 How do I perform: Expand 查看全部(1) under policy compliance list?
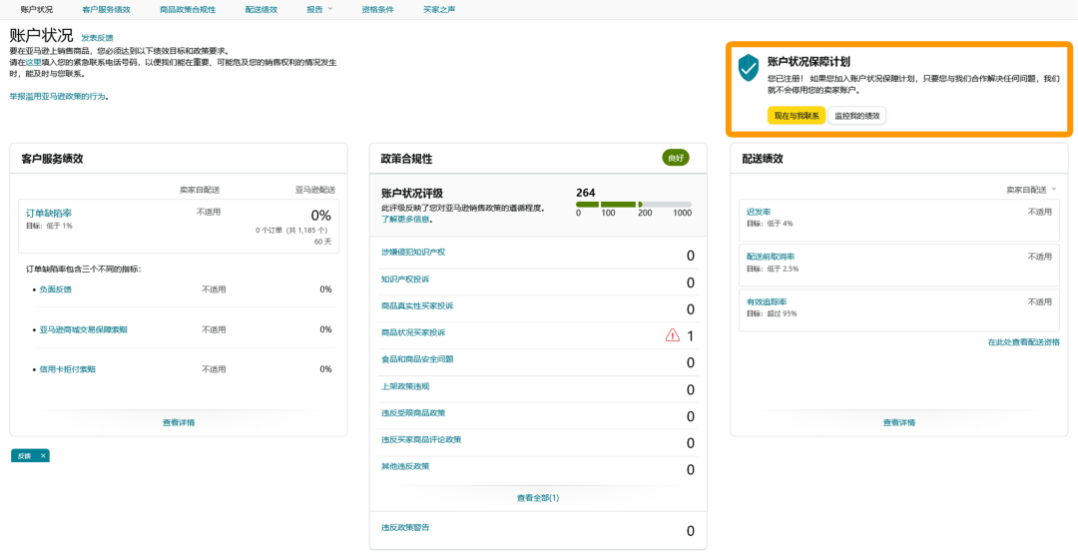[537, 497]
